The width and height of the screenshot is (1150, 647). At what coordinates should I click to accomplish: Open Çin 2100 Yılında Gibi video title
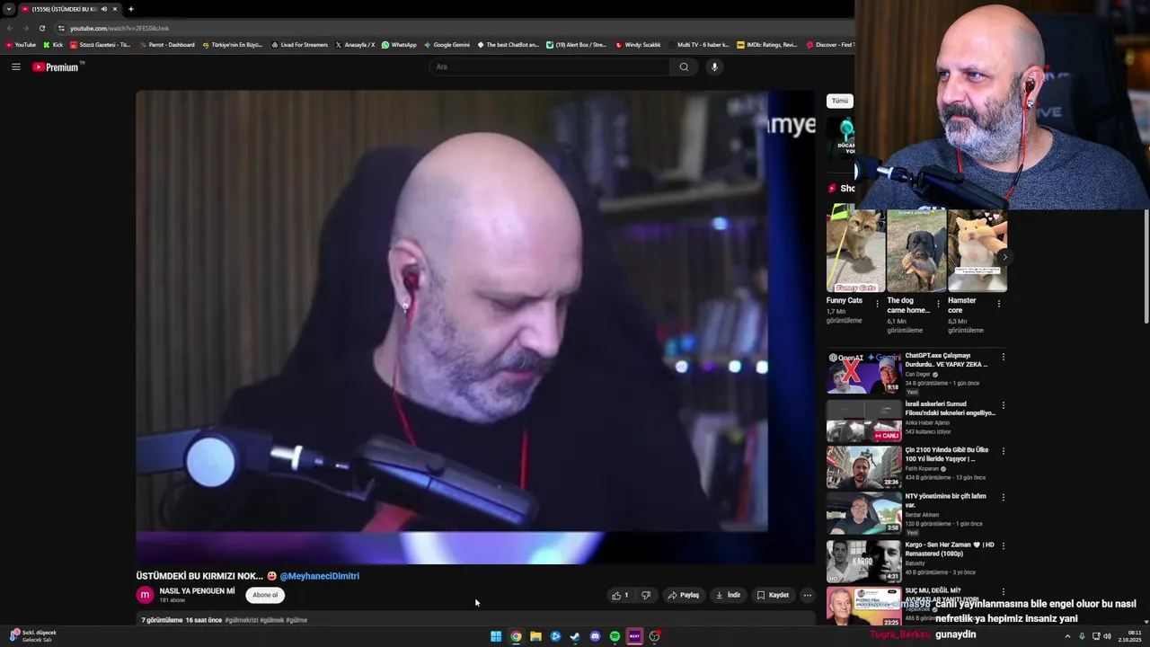(x=947, y=454)
